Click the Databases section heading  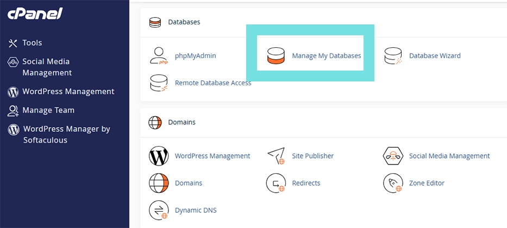point(184,22)
